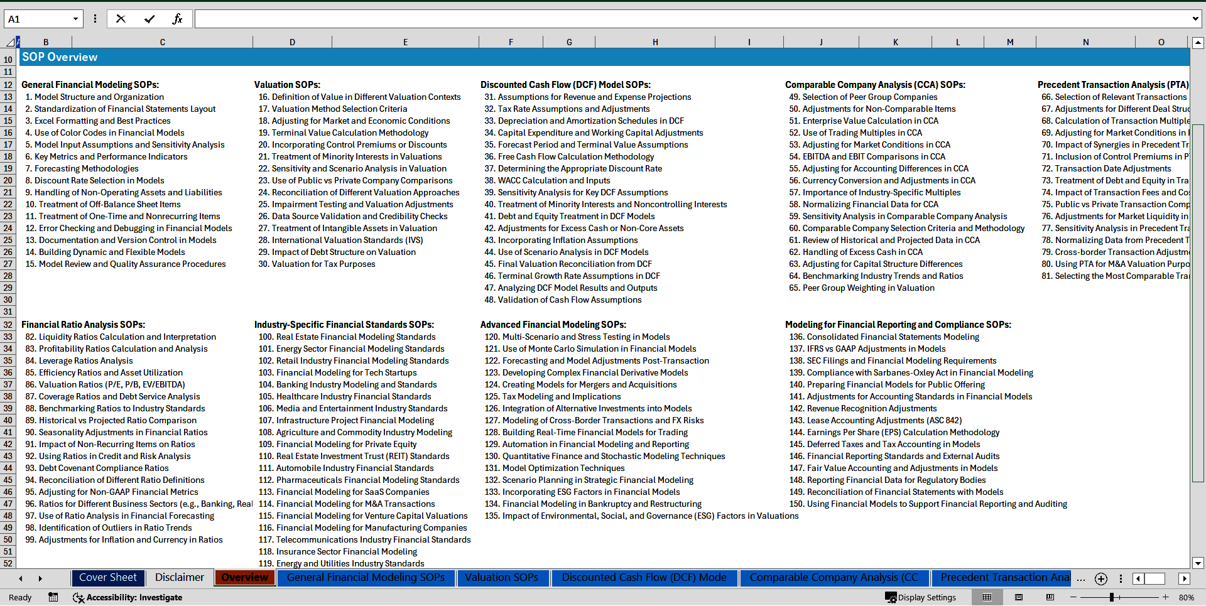Click the Insert Function fx icon
Image resolution: width=1206 pixels, height=606 pixels.
177,19
